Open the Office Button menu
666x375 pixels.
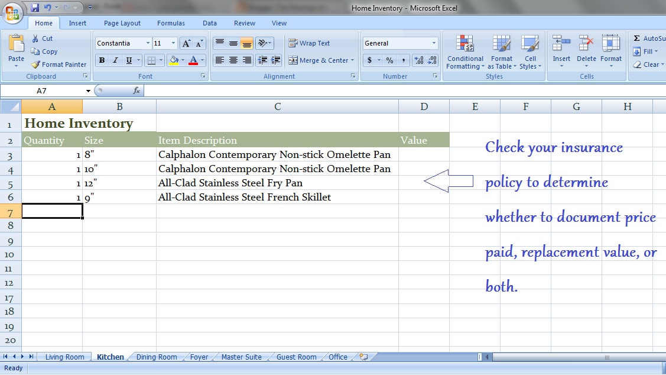click(12, 13)
